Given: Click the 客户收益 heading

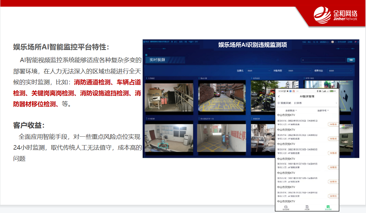Looking at the screenshot, I should point(29,125).
